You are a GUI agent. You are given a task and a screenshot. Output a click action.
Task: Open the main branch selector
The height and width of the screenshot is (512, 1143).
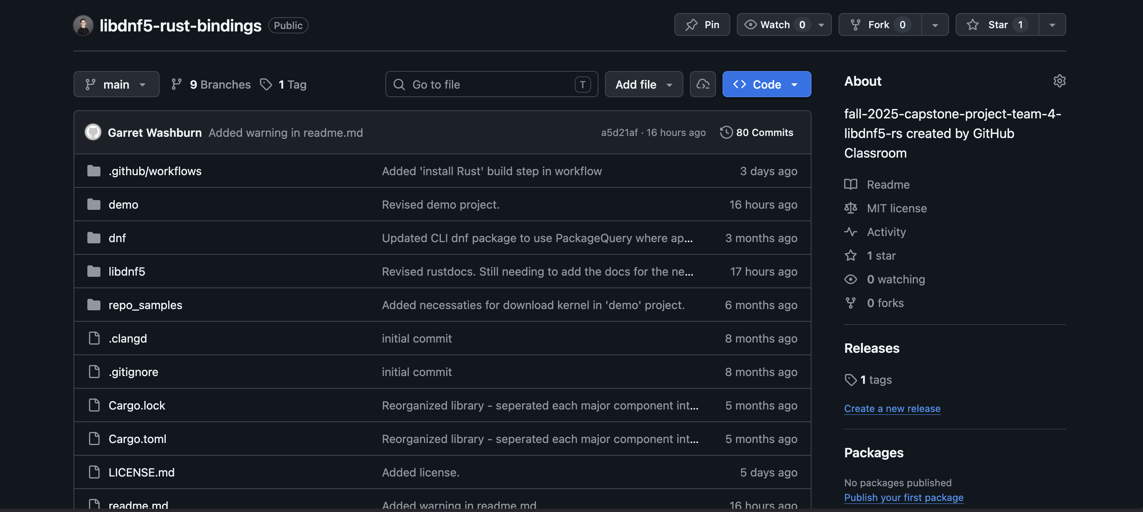[x=116, y=84]
